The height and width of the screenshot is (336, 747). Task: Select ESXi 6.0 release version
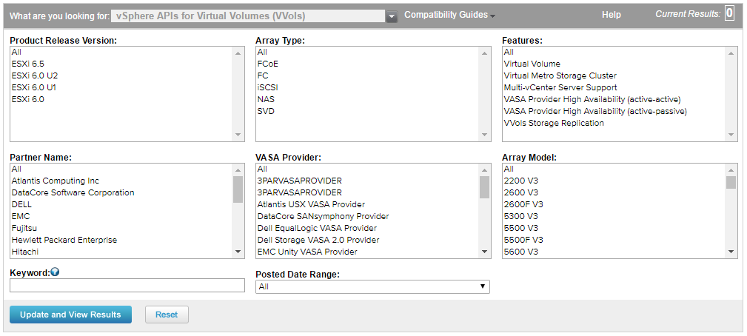coord(121,99)
